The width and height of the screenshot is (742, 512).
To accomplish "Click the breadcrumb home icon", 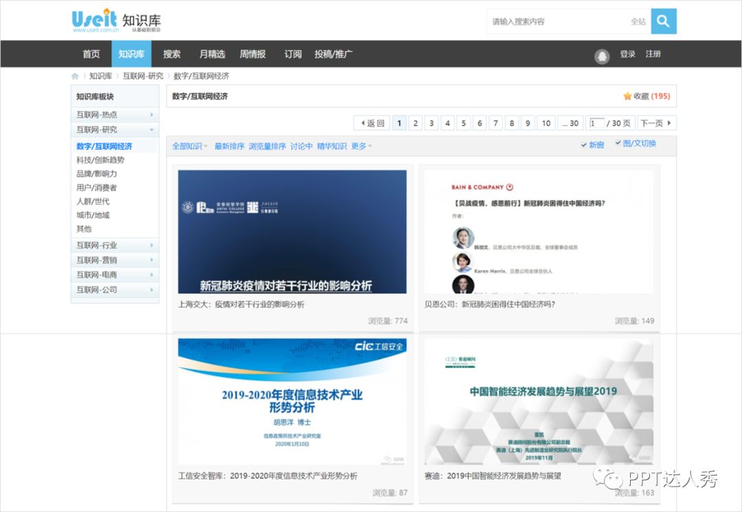I will (75, 76).
